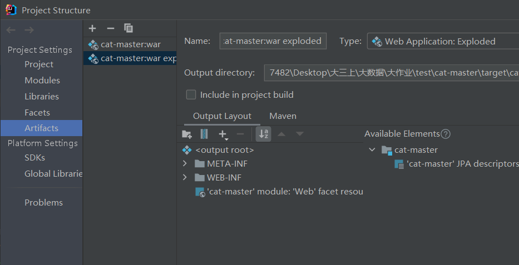The width and height of the screenshot is (519, 265).
Task: Switch to the Maven tab
Action: pyautogui.click(x=283, y=116)
